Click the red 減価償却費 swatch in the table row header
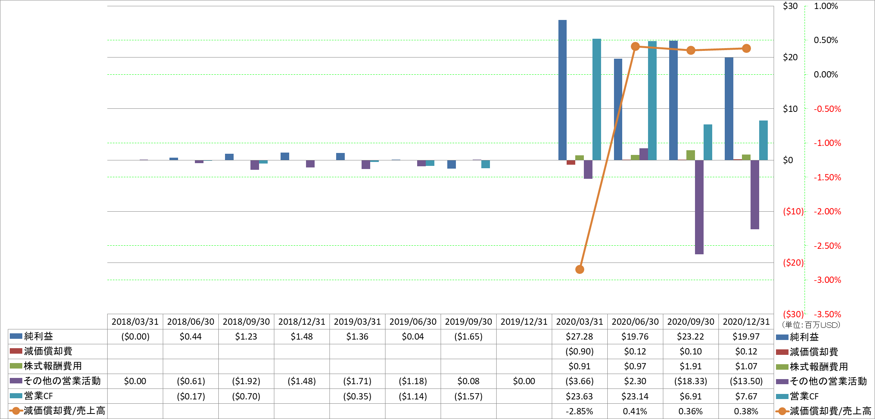Screen dimensions: 875x419 click(x=16, y=351)
